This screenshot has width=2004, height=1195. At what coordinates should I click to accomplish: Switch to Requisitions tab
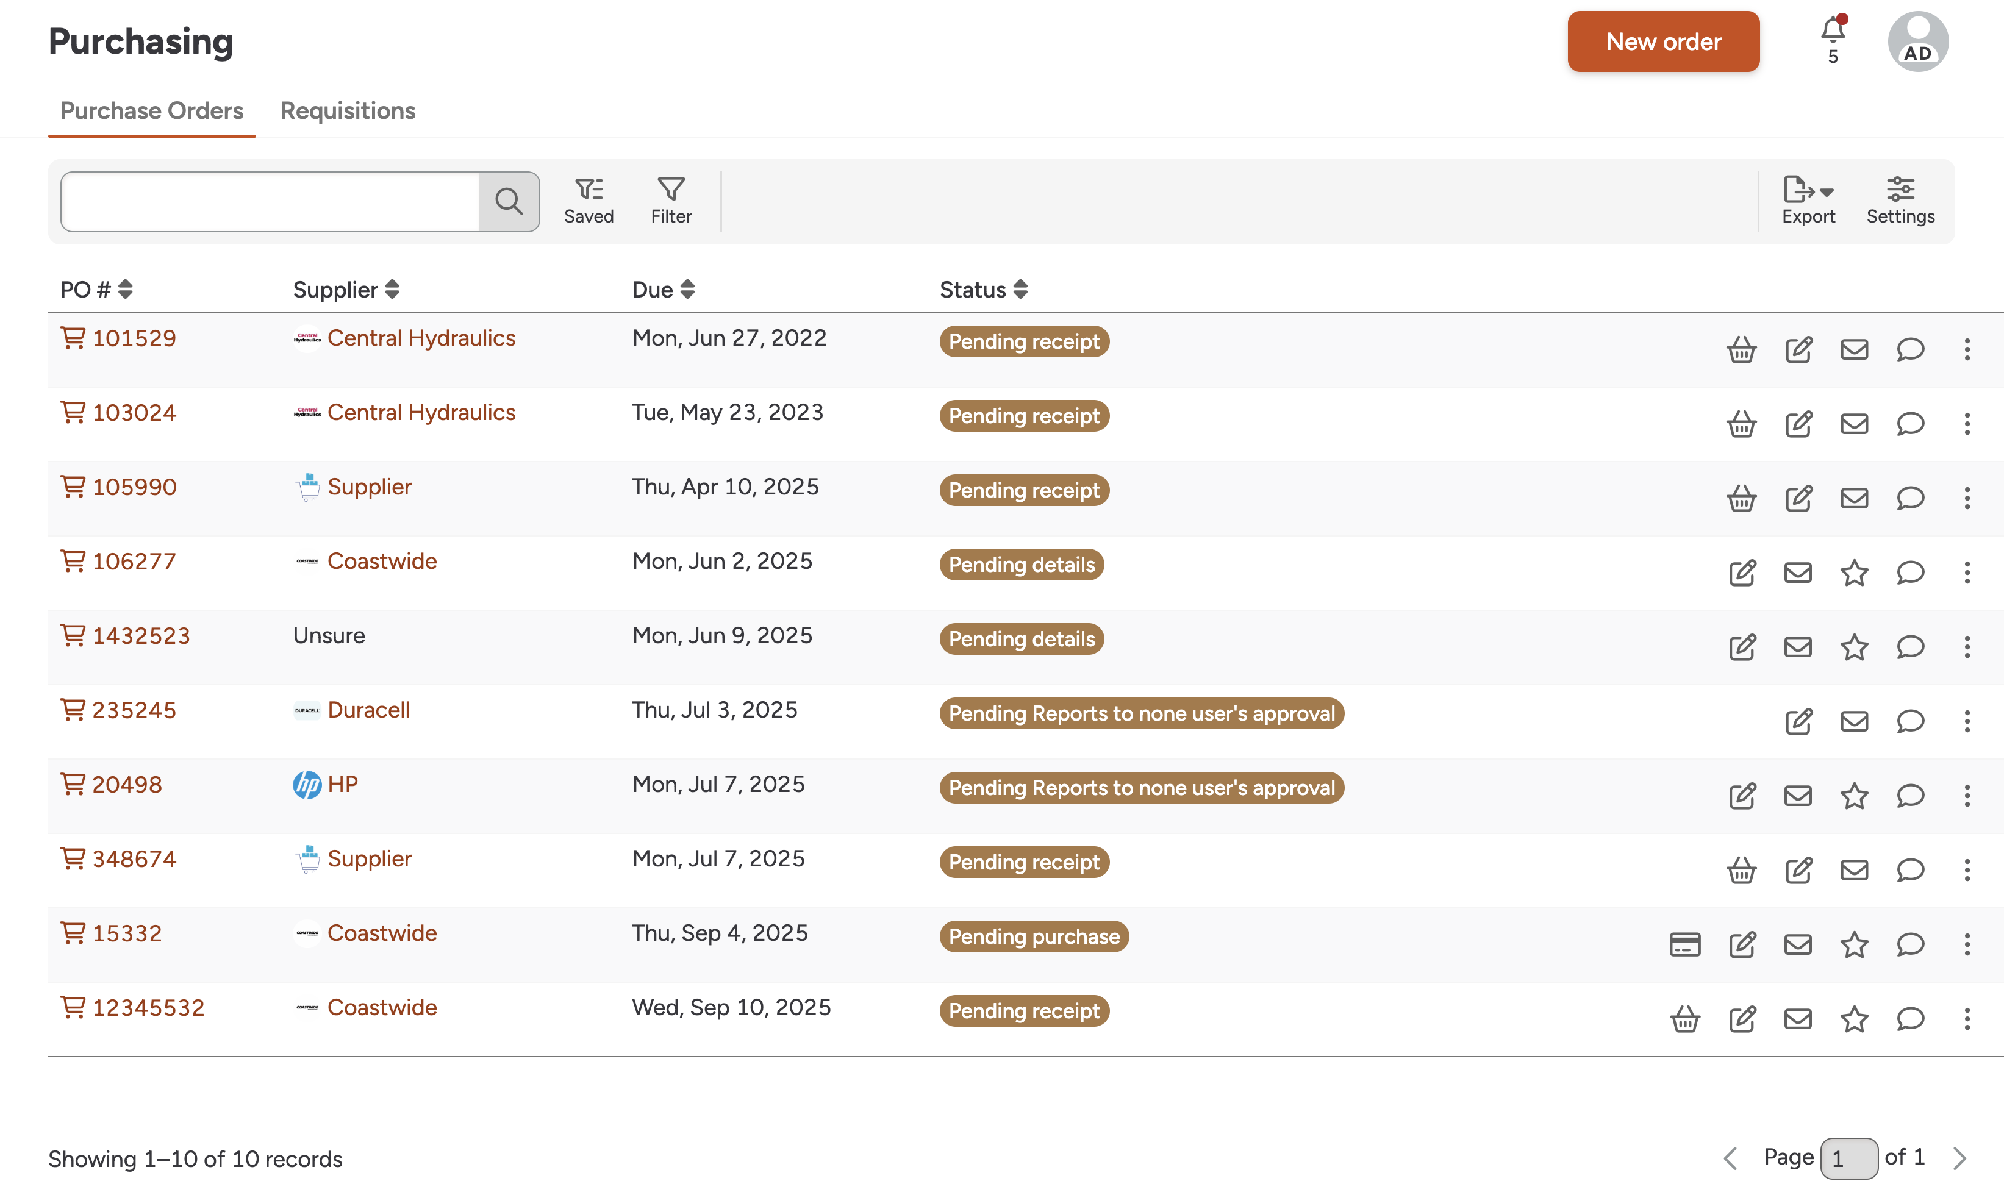[347, 110]
